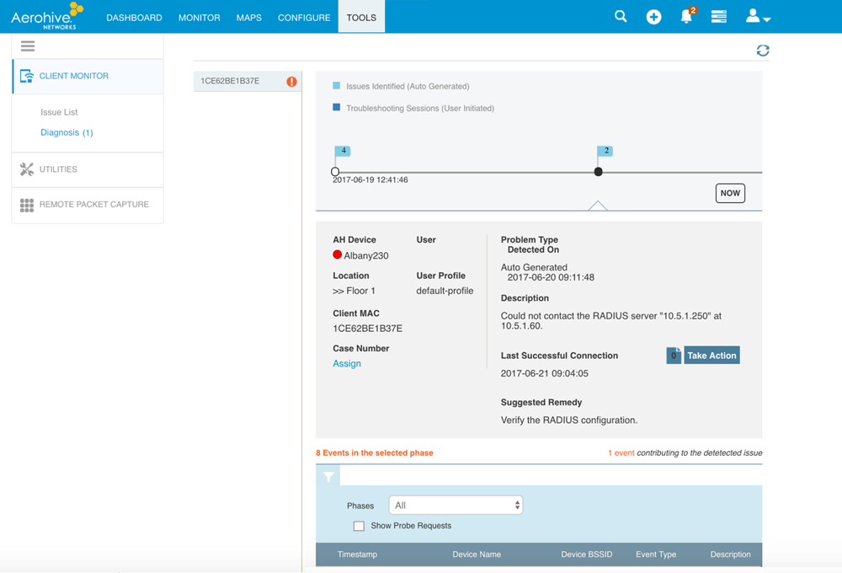Sort by Device Name column
Screen dimensions: 842x573
(477, 554)
